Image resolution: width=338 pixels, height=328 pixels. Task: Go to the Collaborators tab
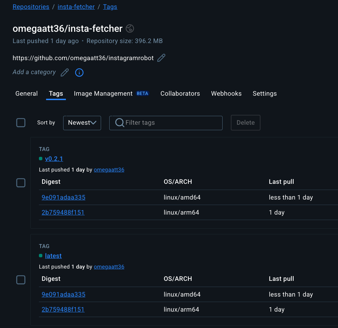coord(180,93)
